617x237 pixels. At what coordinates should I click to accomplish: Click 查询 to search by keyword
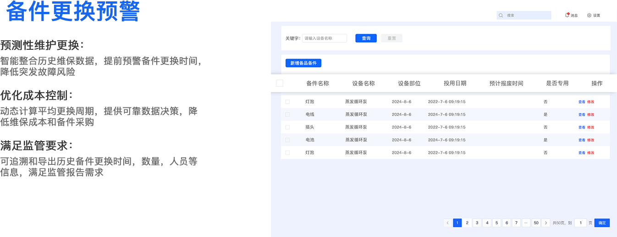[366, 38]
